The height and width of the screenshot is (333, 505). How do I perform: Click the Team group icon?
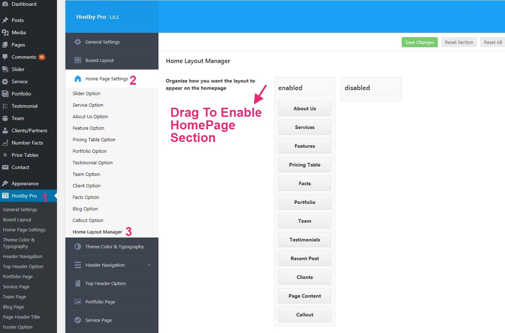tap(5, 118)
